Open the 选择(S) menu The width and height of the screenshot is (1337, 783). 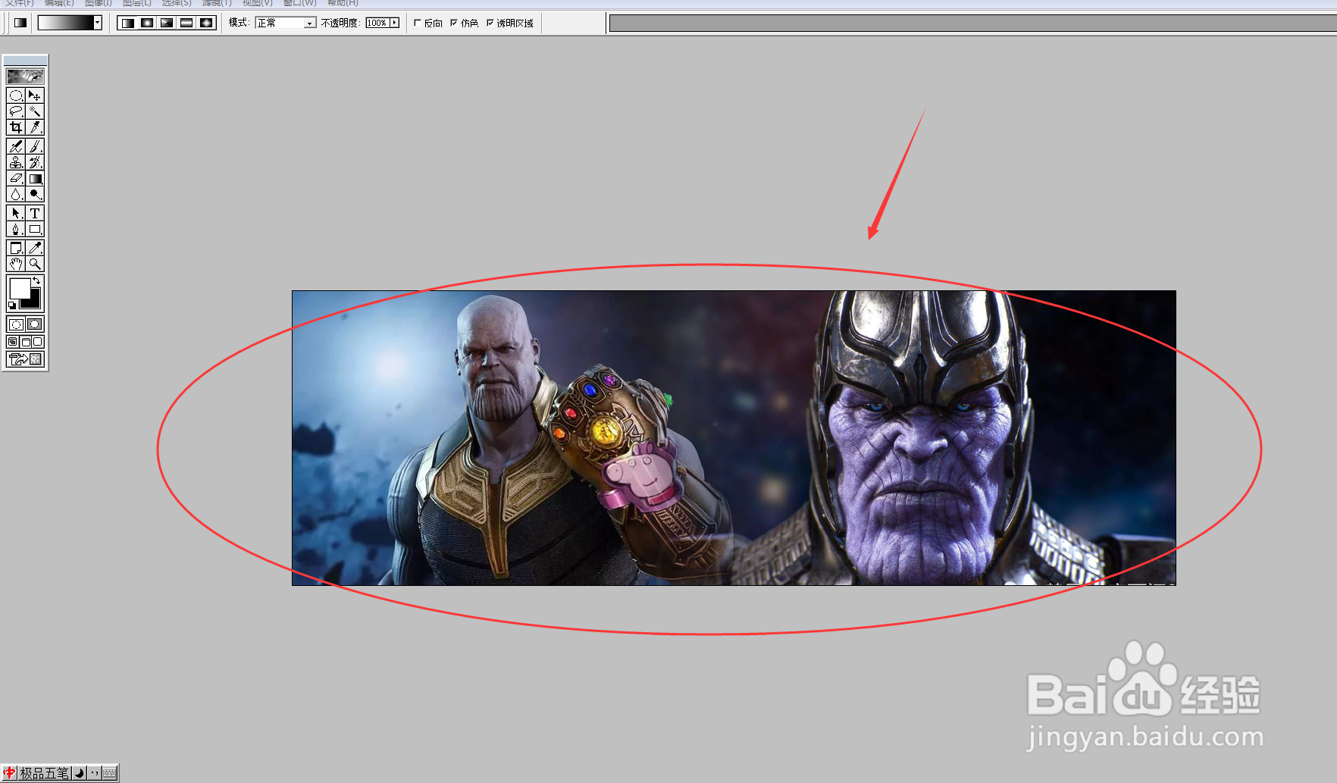tap(177, 3)
